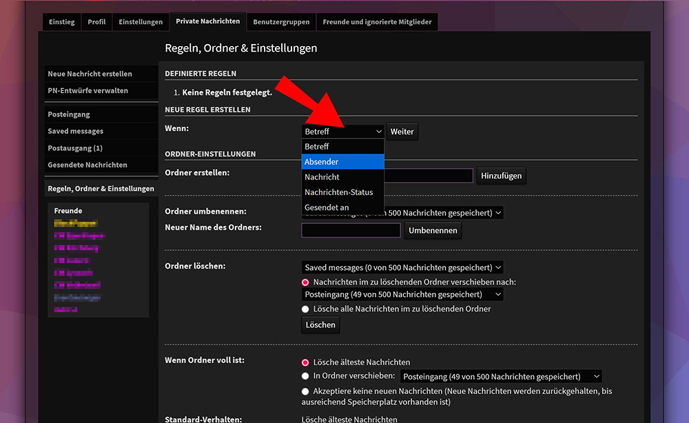Select Absender in the open dropdown list
Screen dimensions: 689x423
tap(342, 162)
